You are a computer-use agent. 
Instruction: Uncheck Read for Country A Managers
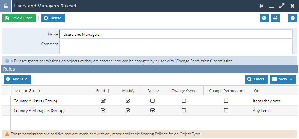point(103,110)
